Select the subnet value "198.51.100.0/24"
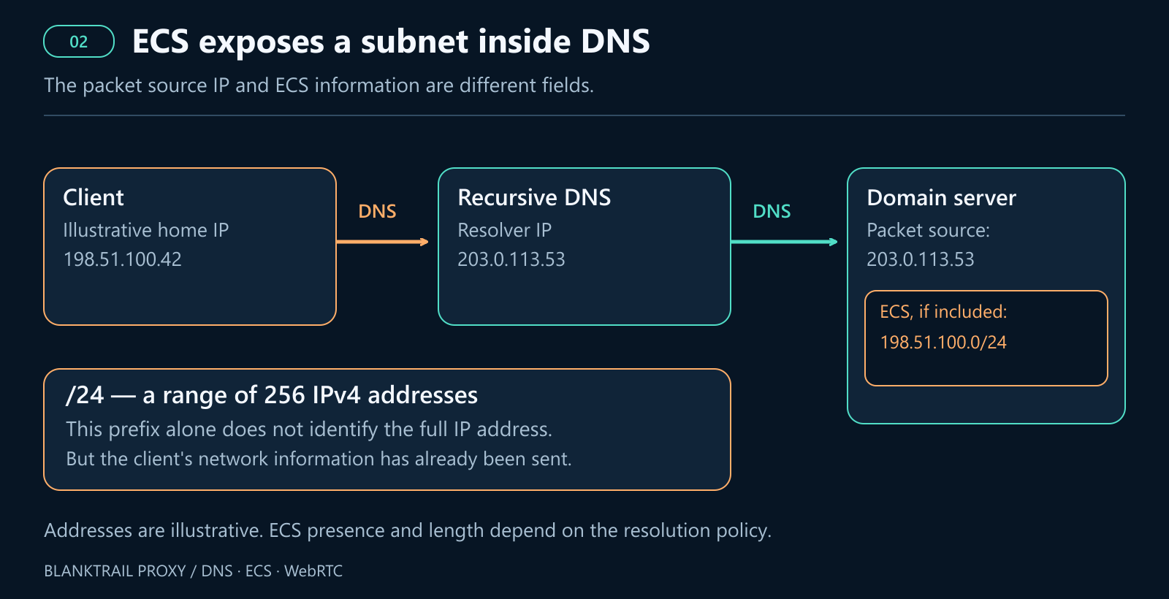This screenshot has width=1169, height=599. tap(943, 342)
